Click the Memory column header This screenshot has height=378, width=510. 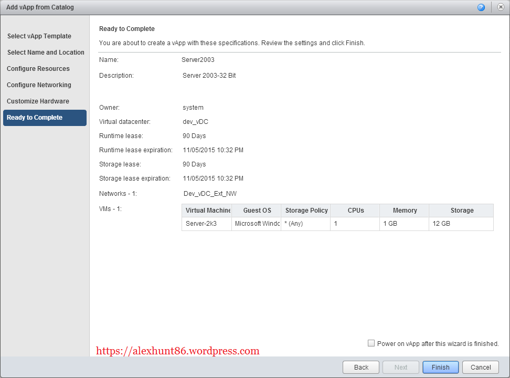tap(405, 211)
